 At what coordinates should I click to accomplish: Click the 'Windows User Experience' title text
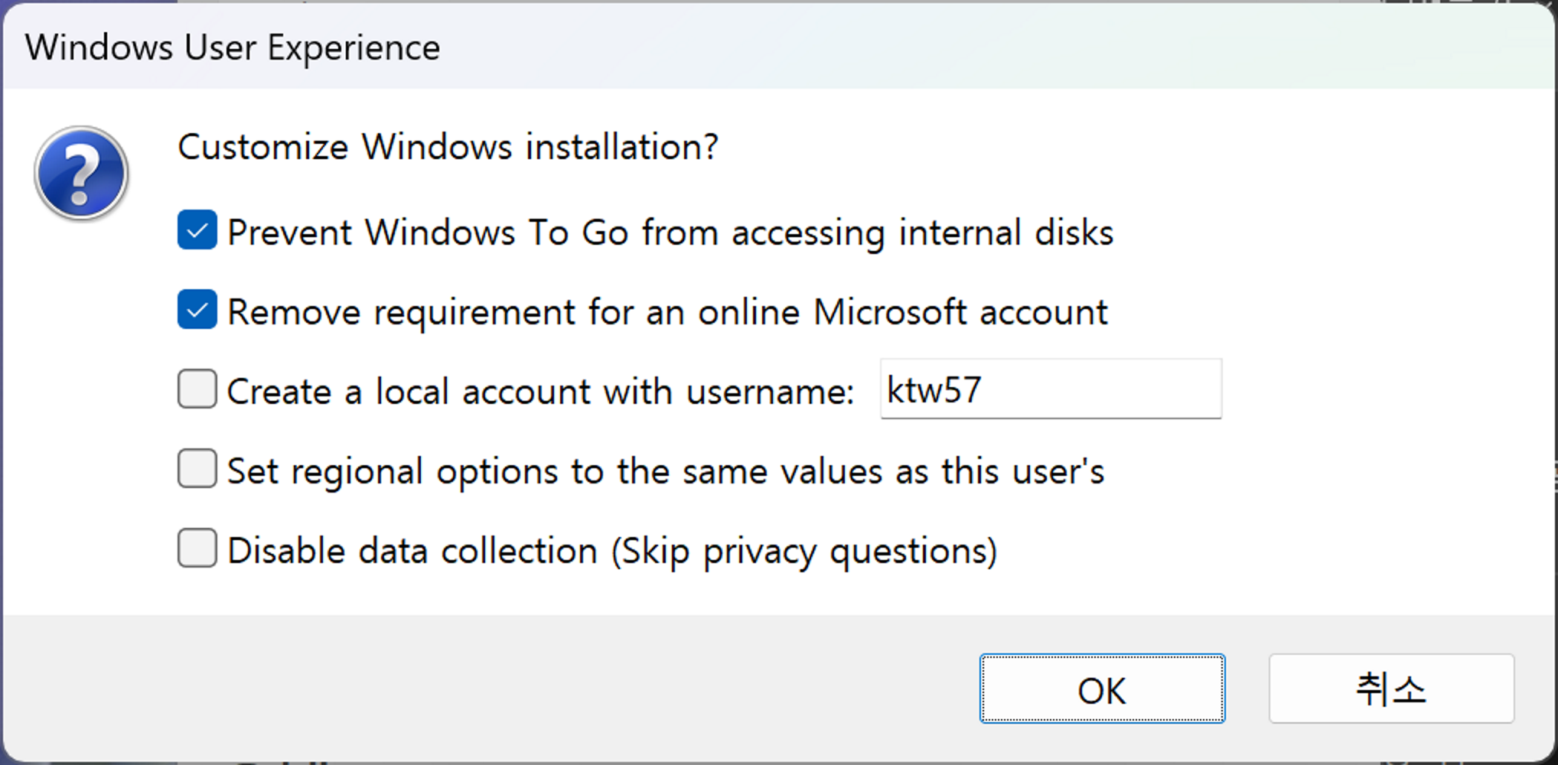[233, 47]
